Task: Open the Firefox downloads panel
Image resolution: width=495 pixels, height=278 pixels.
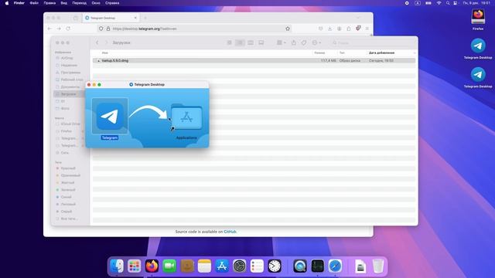Action: (330, 29)
